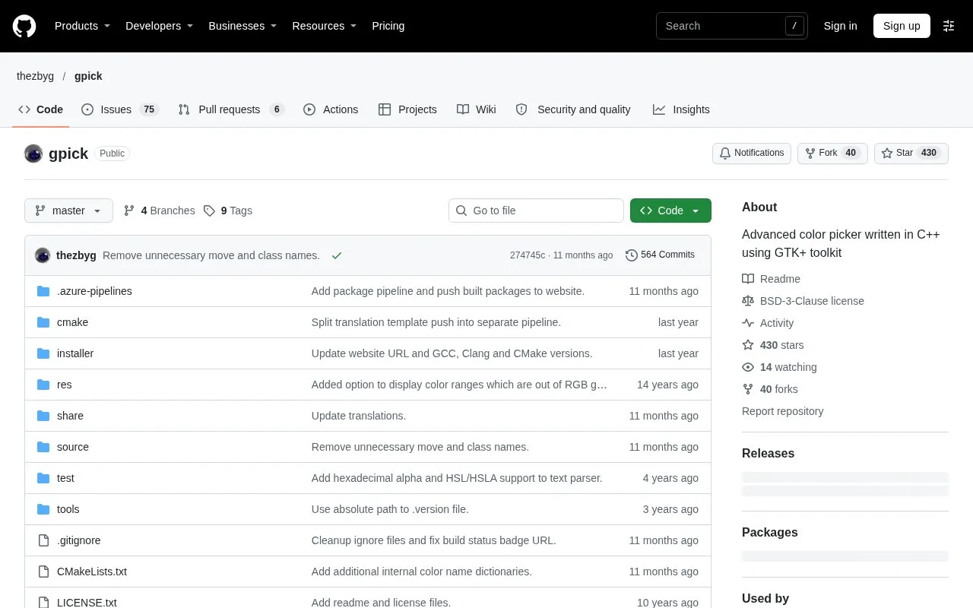This screenshot has height=608, width=973.
Task: Click the Report repository link
Action: tap(782, 411)
